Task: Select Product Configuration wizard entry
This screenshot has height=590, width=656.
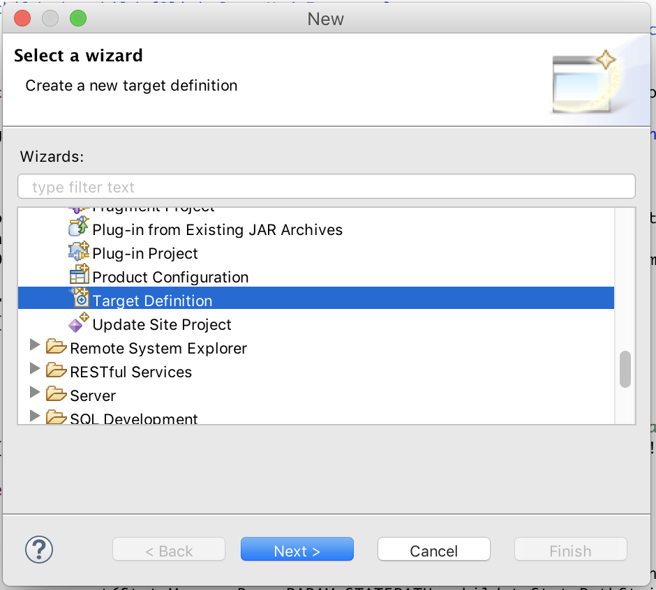Action: pyautogui.click(x=170, y=278)
